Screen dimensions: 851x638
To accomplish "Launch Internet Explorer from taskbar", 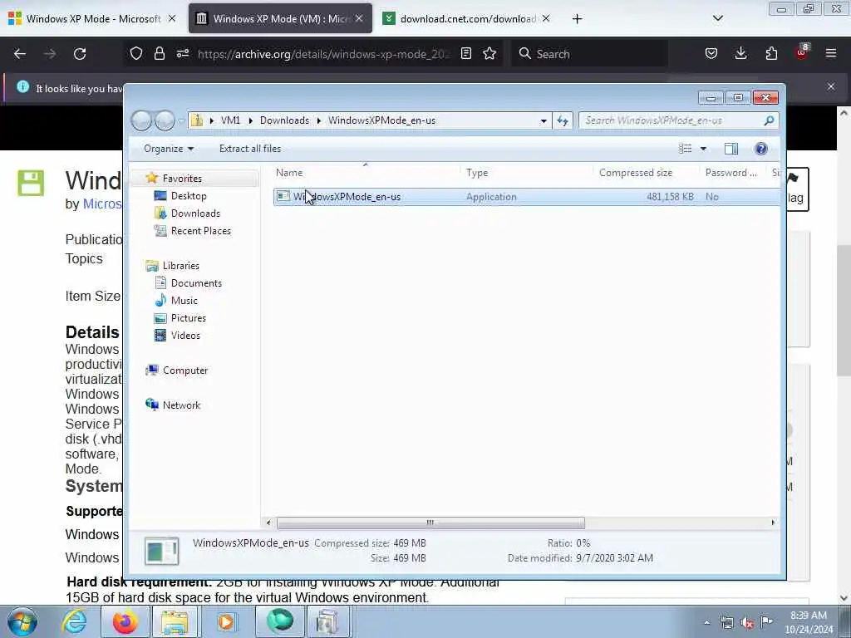I will (74, 621).
